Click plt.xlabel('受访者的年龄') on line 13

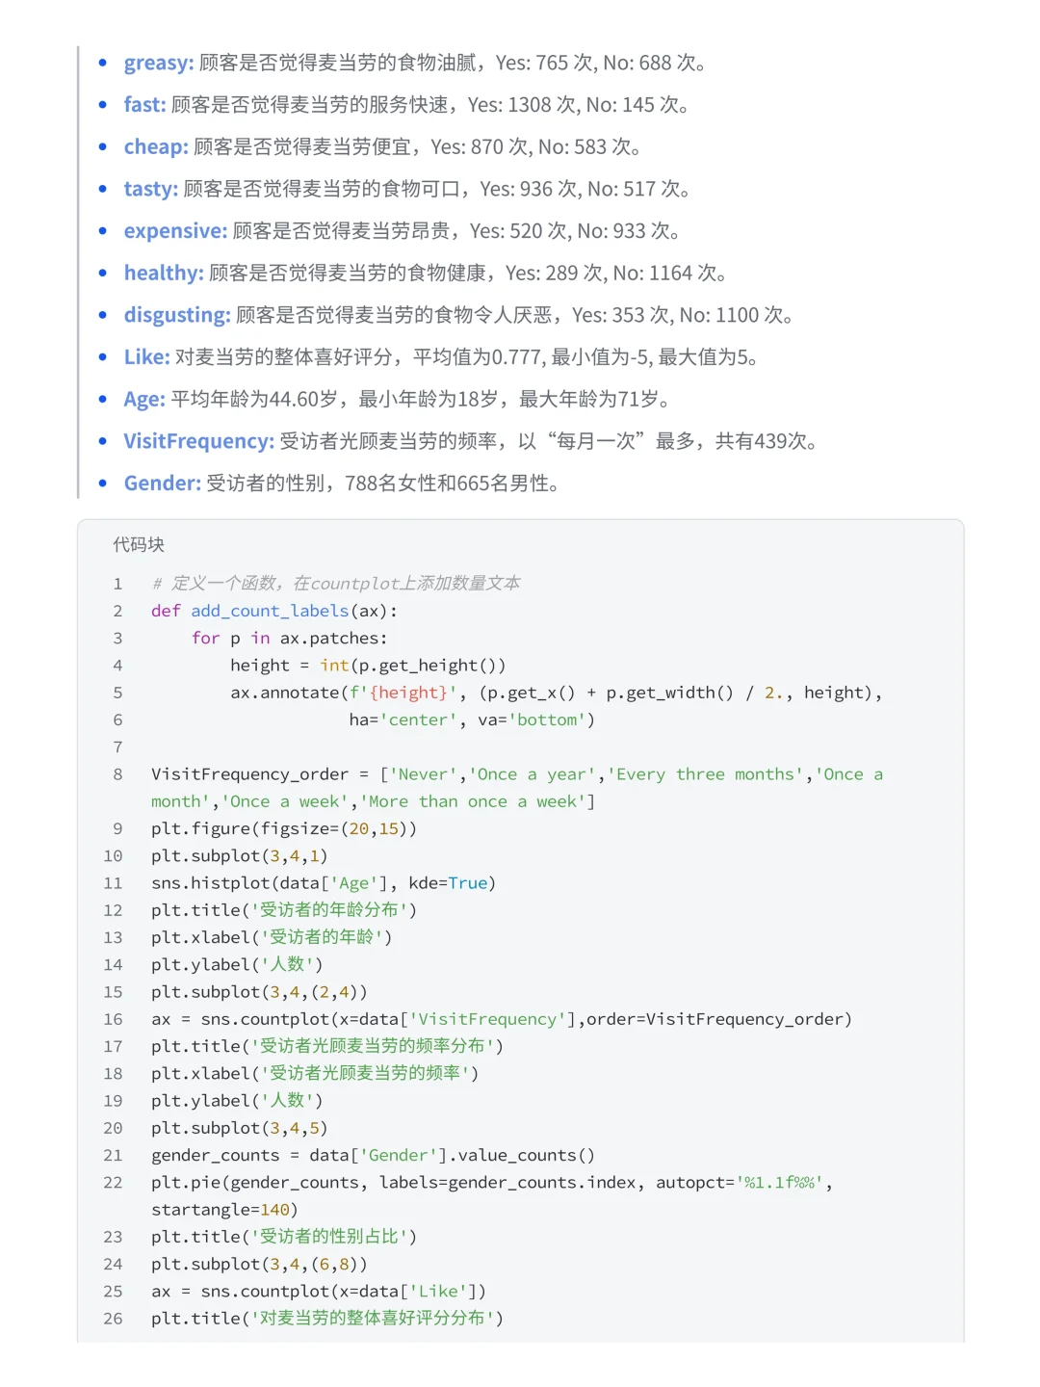[272, 937]
